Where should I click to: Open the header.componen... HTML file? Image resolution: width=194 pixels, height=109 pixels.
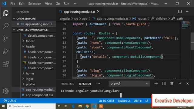(40, 57)
